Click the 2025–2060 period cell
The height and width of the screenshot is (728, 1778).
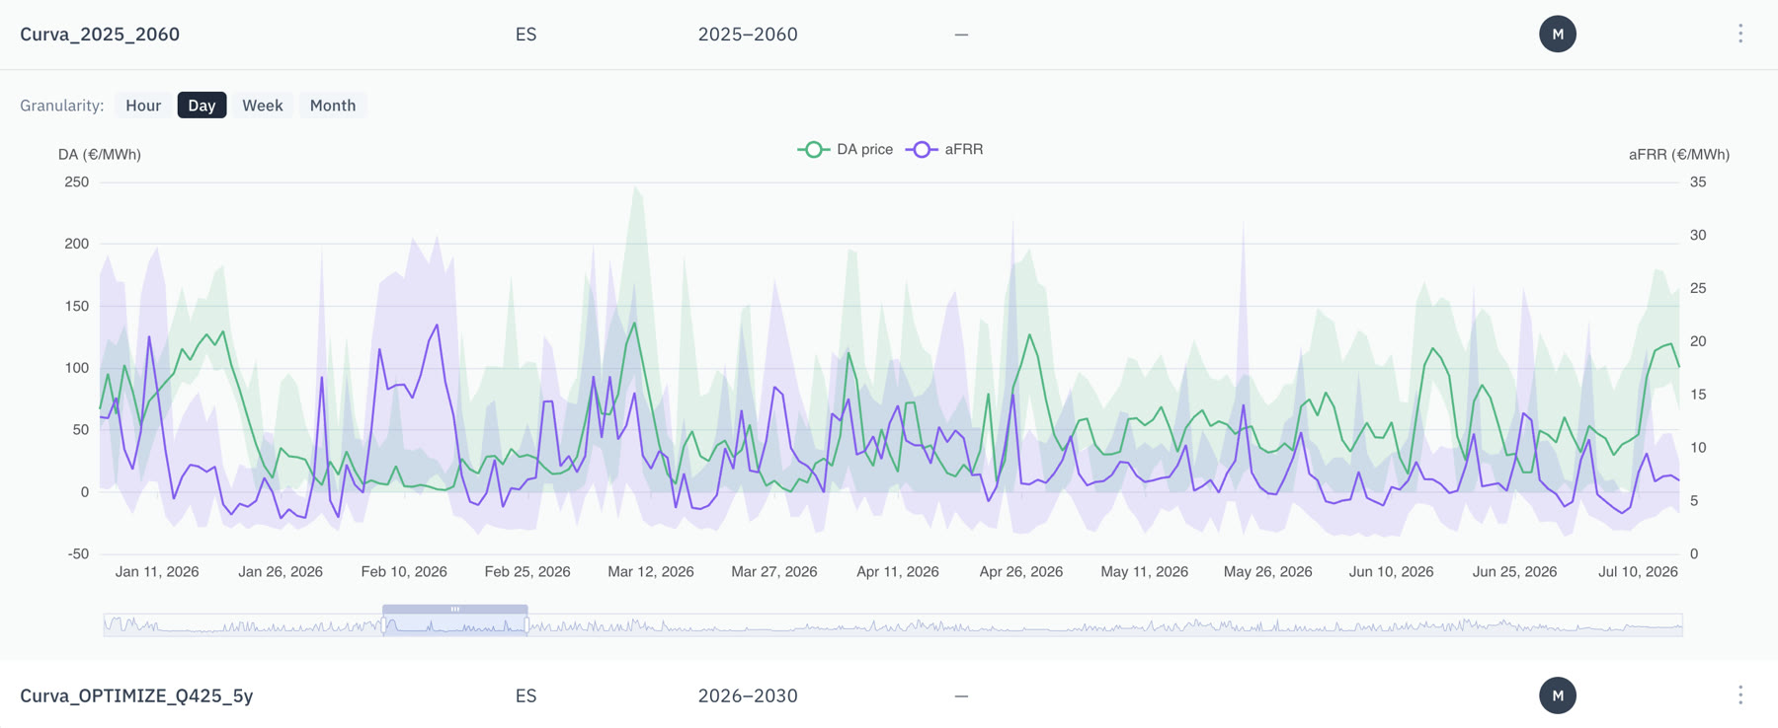point(748,34)
